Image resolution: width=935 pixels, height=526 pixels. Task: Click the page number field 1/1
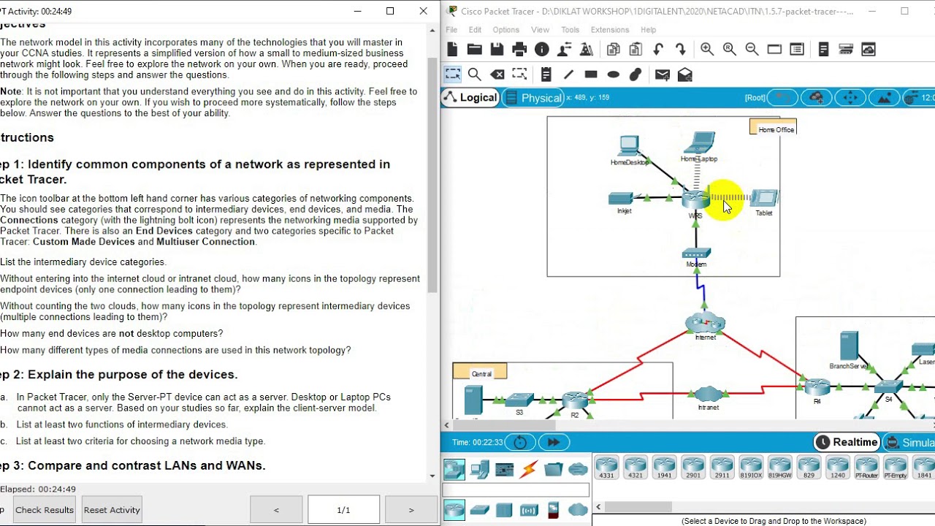tap(343, 510)
